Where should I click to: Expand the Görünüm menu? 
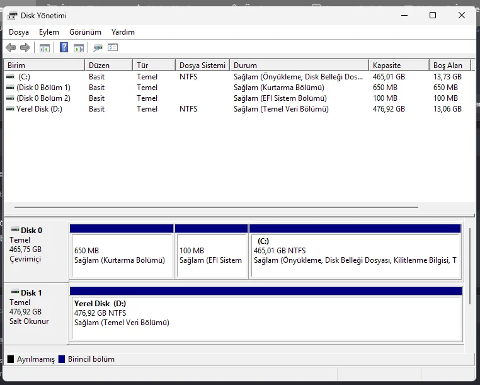click(x=85, y=32)
